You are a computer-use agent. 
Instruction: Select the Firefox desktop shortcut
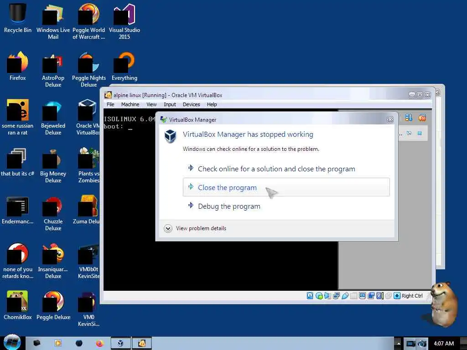[18, 67]
